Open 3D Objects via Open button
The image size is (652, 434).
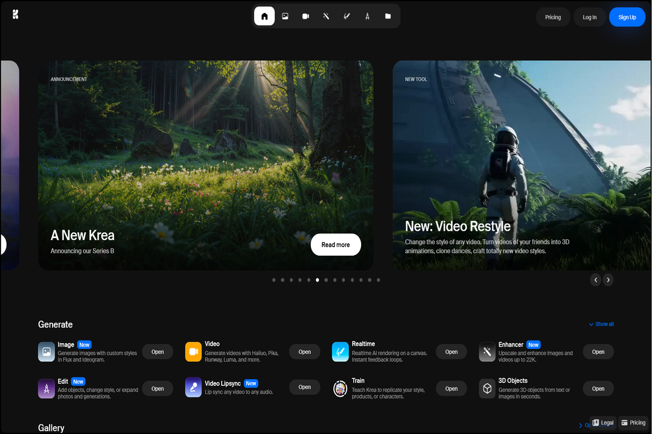pos(598,389)
